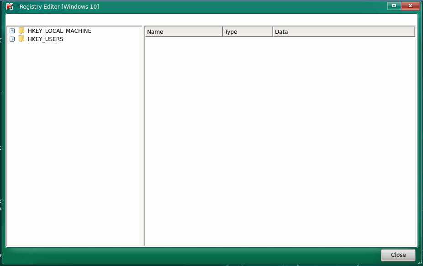Select the HKEY_USERS key label
This screenshot has width=423, height=266.
(x=46, y=39)
